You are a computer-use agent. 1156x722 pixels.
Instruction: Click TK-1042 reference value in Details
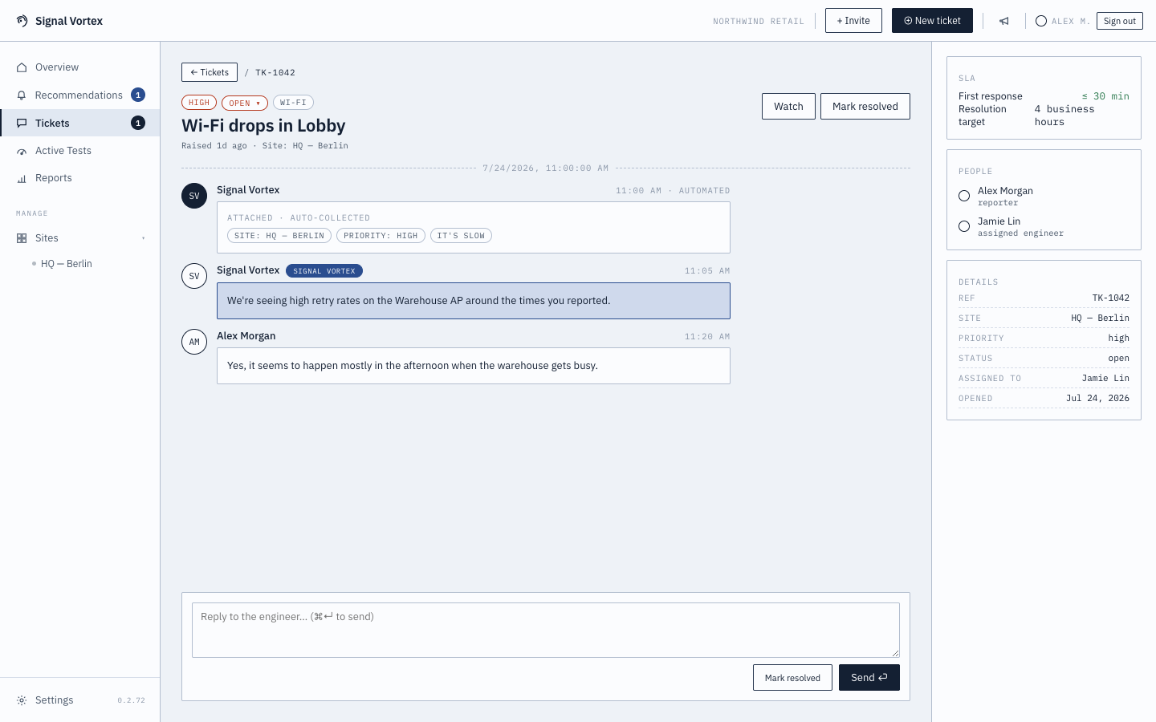coord(1110,298)
